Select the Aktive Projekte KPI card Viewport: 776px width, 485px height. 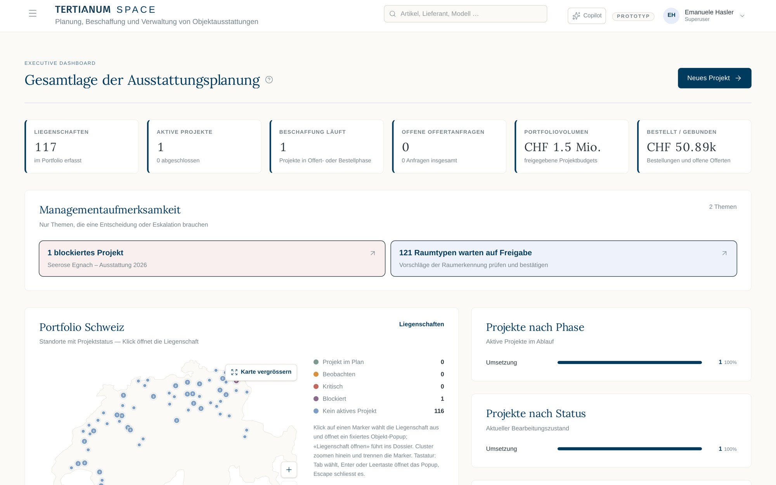(204, 146)
